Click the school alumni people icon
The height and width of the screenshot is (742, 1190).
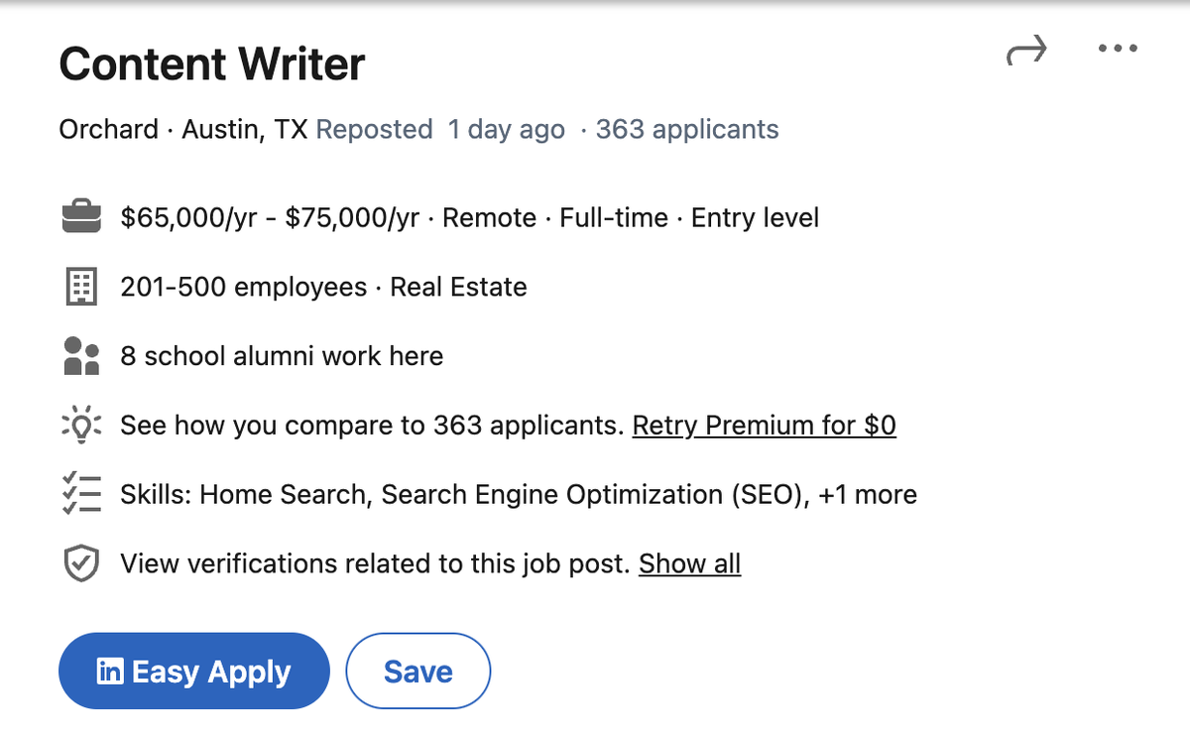tap(81, 356)
